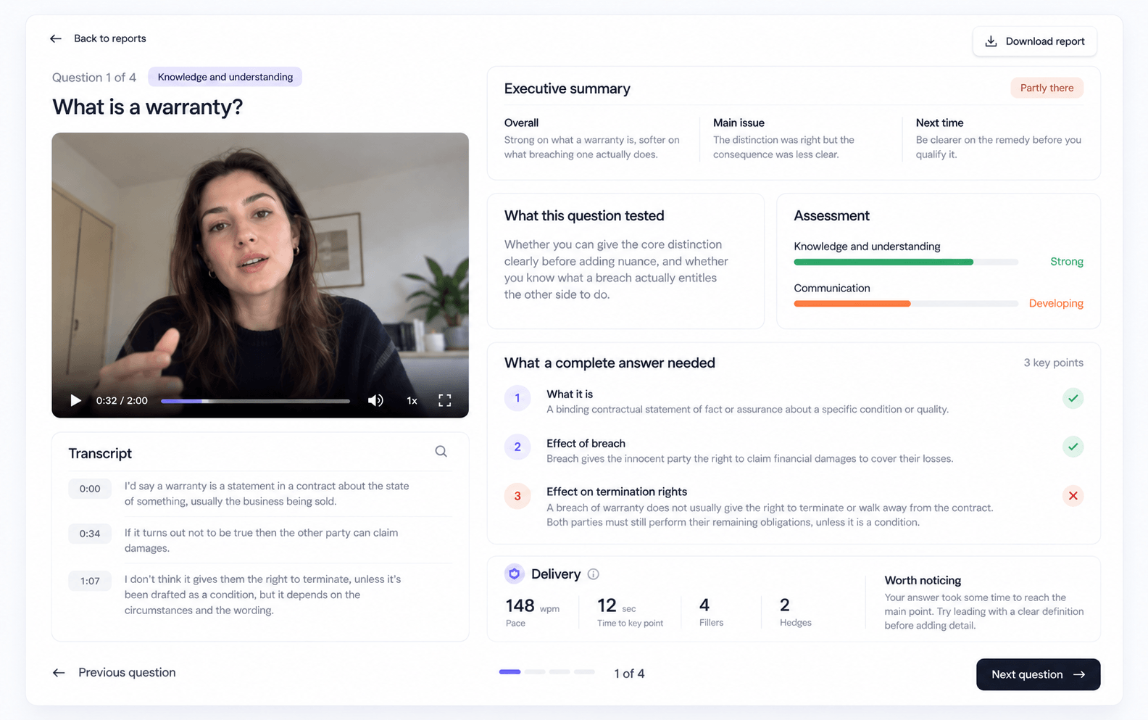This screenshot has width=1148, height=720.
Task: Jump to transcript timestamp 0:34
Action: (90, 534)
